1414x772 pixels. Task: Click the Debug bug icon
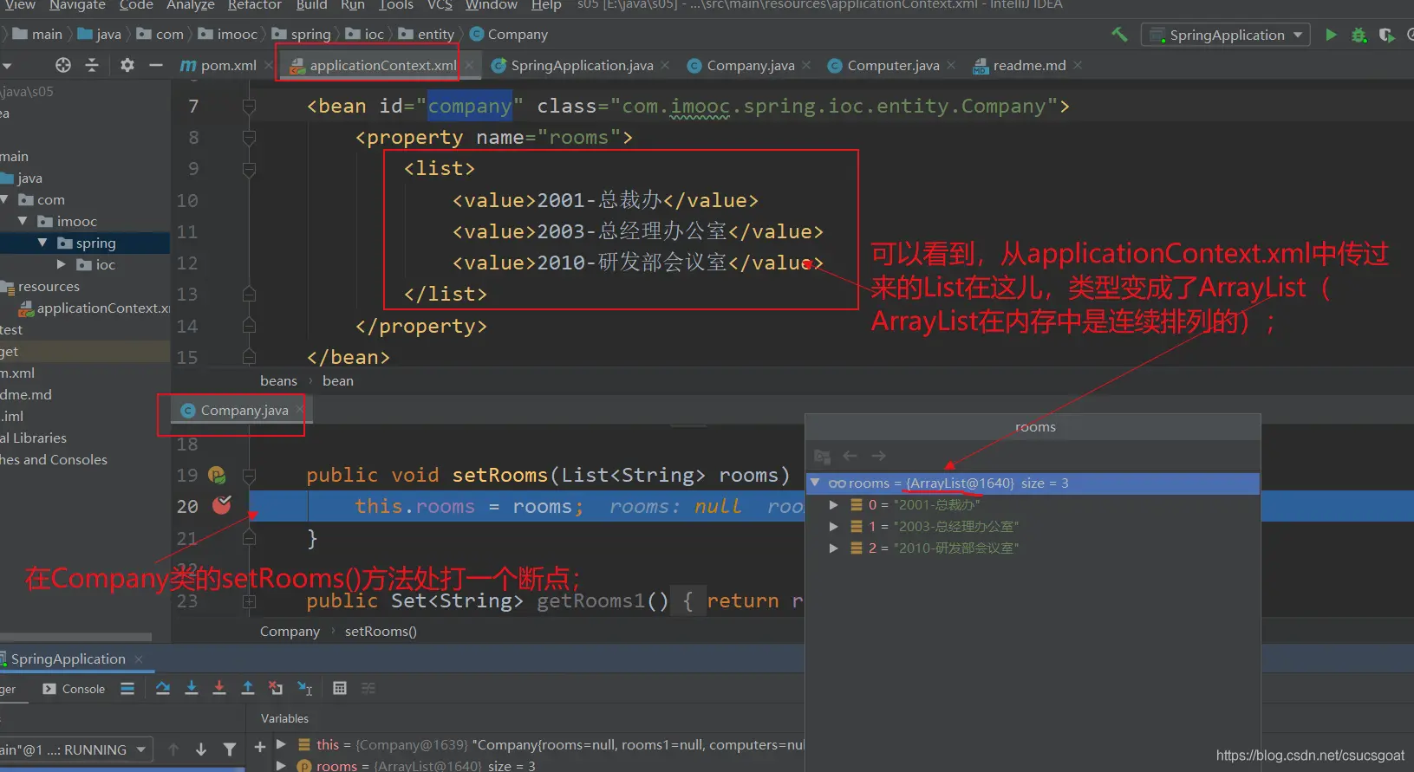pos(1359,36)
